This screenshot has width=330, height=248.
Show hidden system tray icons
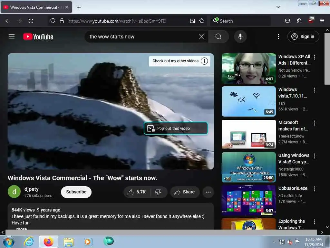[x=274, y=242]
